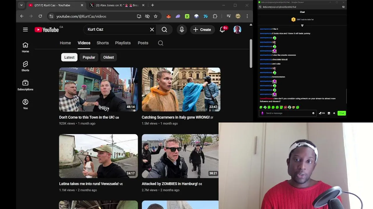The height and width of the screenshot is (209, 373).
Task: Click the purple microphone icon in Kick chat
Action: (x=262, y=113)
